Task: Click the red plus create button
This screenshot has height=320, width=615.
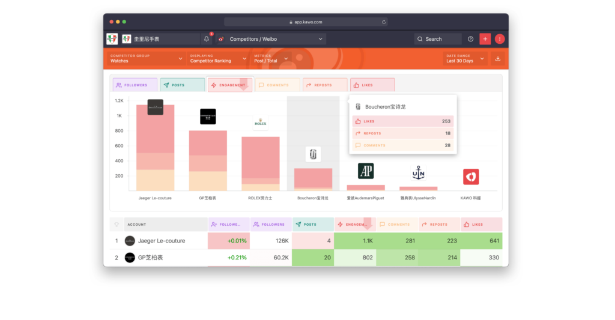Action: 485,39
